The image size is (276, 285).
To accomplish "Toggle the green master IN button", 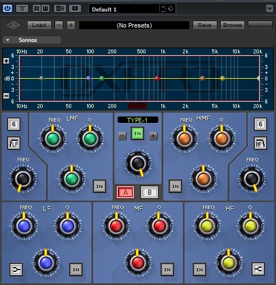I will point(137,133).
